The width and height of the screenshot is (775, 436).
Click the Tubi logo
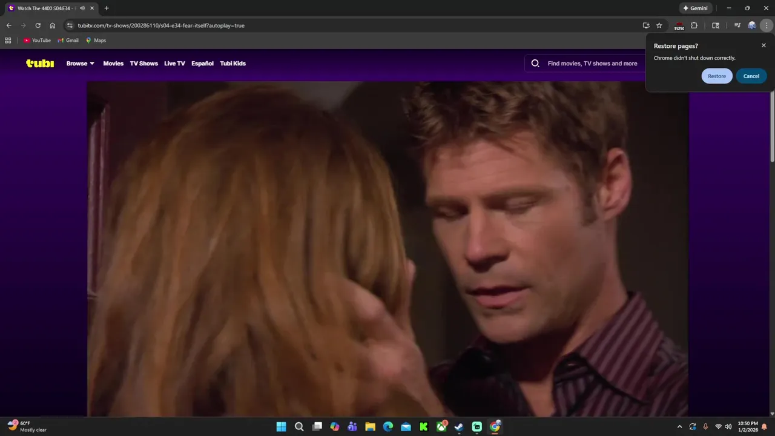[x=40, y=64]
